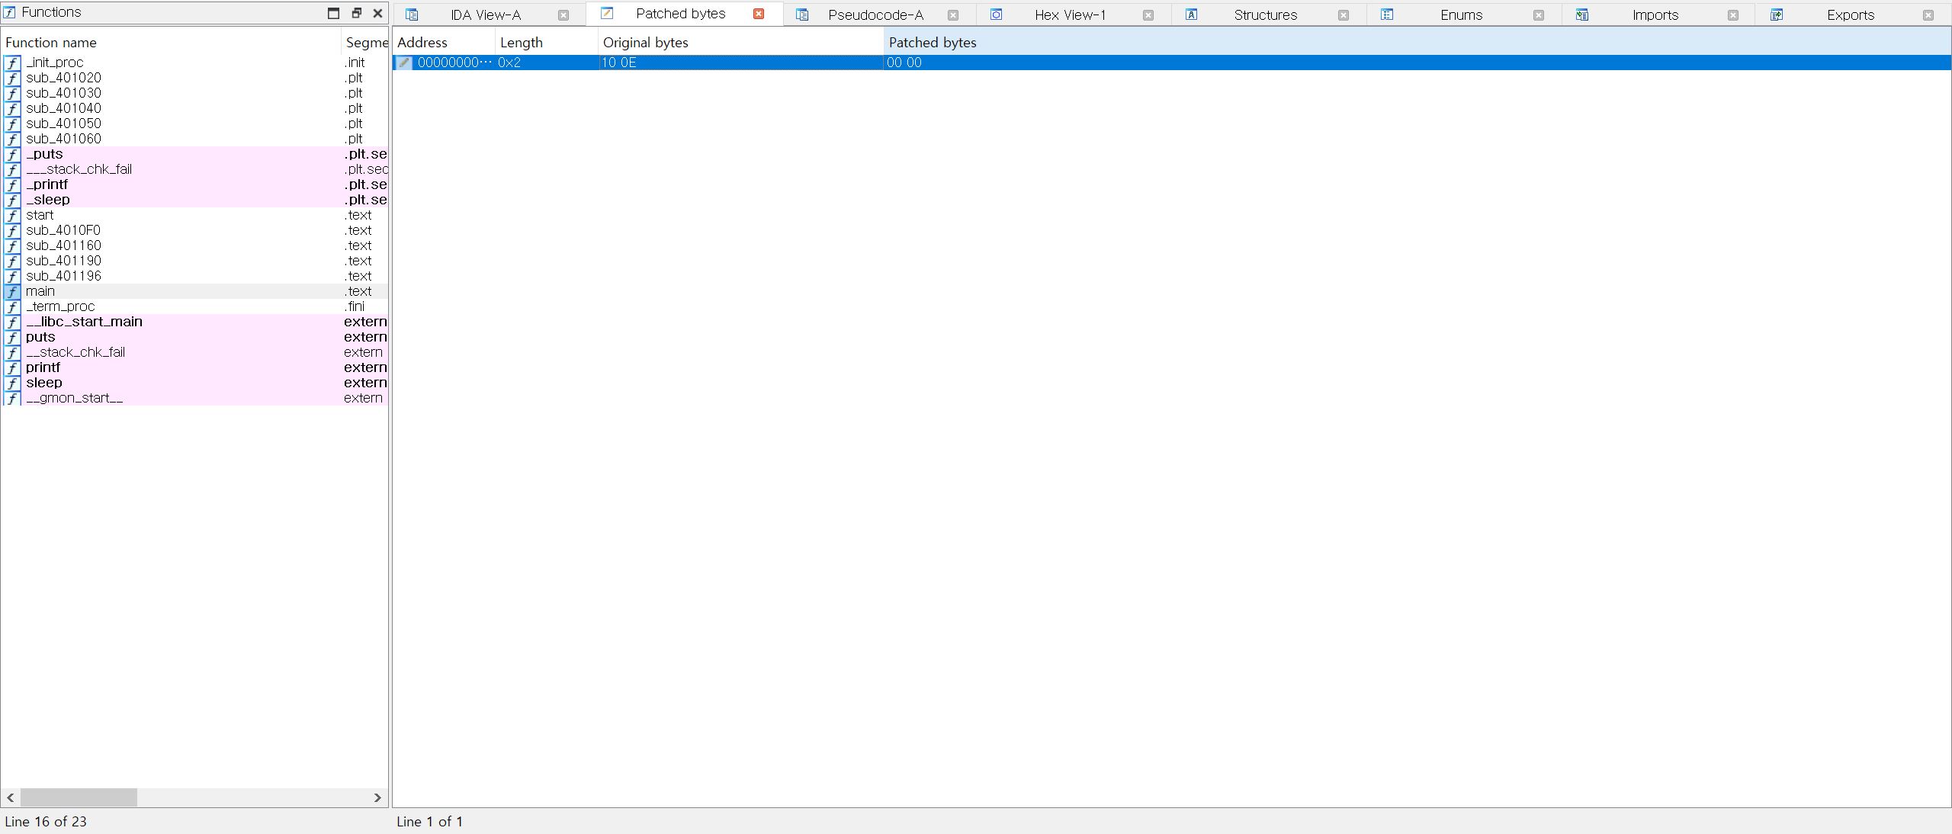Screen dimensions: 1952x834
Task: Select the _printf function entry
Action: (x=47, y=184)
